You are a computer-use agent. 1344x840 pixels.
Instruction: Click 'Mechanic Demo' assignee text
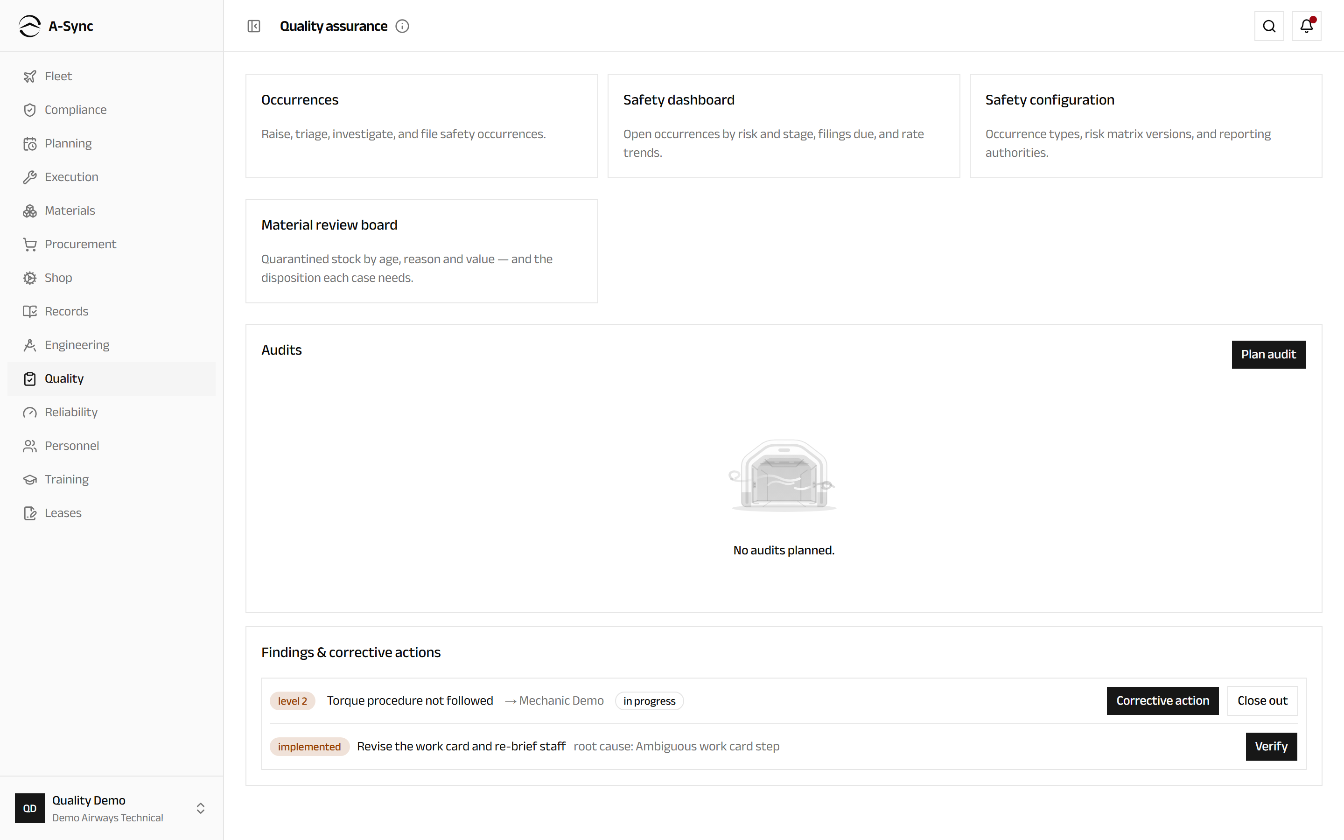[x=561, y=700]
